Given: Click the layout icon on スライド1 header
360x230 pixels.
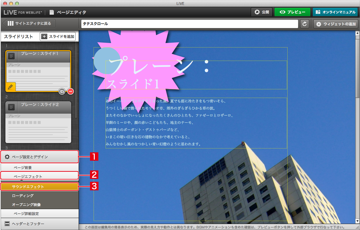Looking at the screenshot, I should pos(11,56).
